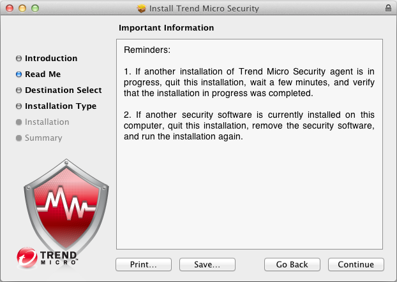Click the Introduction step bullet
The width and height of the screenshot is (397, 282).
pos(19,59)
